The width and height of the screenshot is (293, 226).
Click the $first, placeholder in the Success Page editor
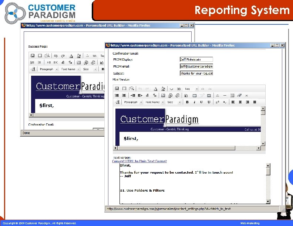coord(47,106)
